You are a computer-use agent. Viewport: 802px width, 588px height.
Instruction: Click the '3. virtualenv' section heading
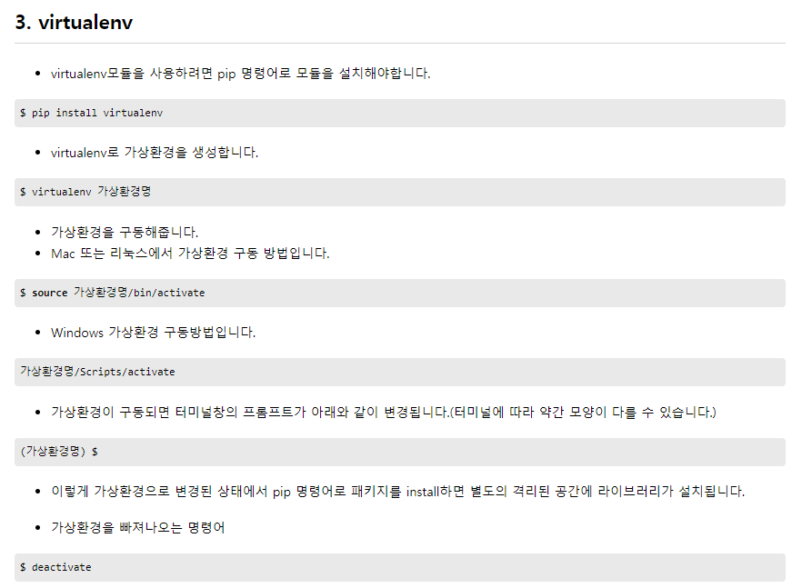pyautogui.click(x=74, y=23)
